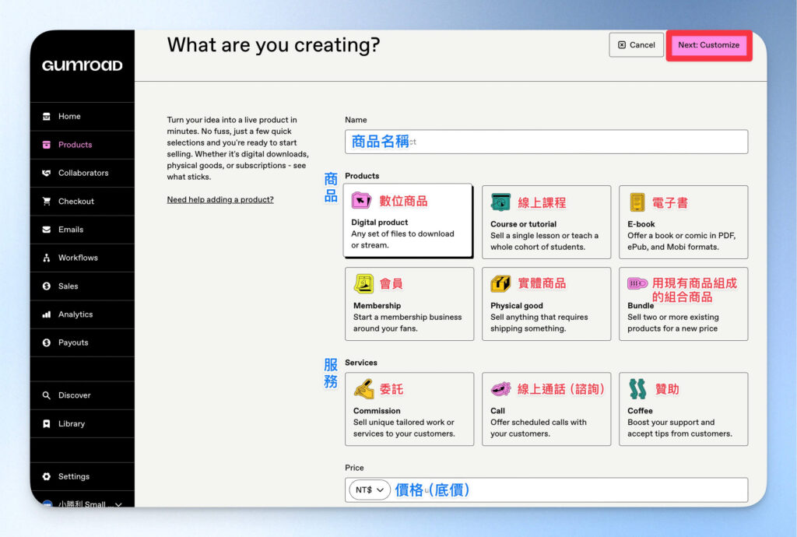The image size is (797, 537).
Task: Click Next: Customize button
Action: pyautogui.click(x=708, y=44)
